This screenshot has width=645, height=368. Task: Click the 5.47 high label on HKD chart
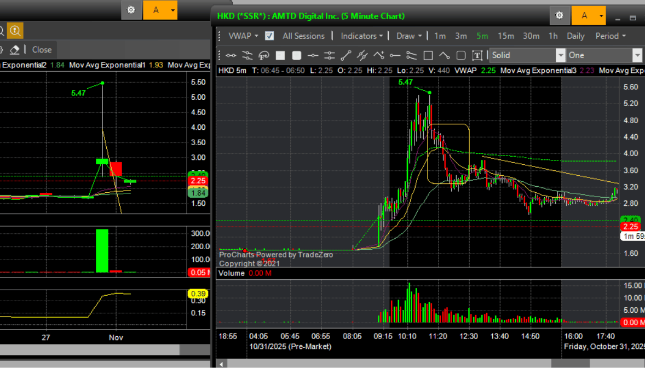(405, 82)
